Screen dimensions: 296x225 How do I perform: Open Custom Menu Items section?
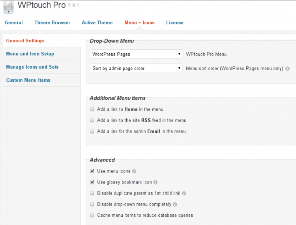click(x=42, y=80)
